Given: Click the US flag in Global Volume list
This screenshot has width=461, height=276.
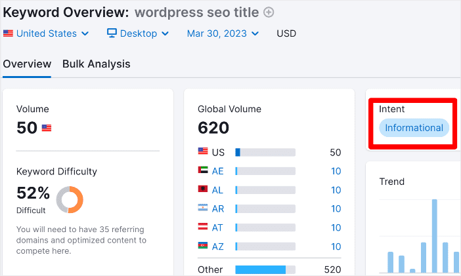Looking at the screenshot, I should click(203, 151).
